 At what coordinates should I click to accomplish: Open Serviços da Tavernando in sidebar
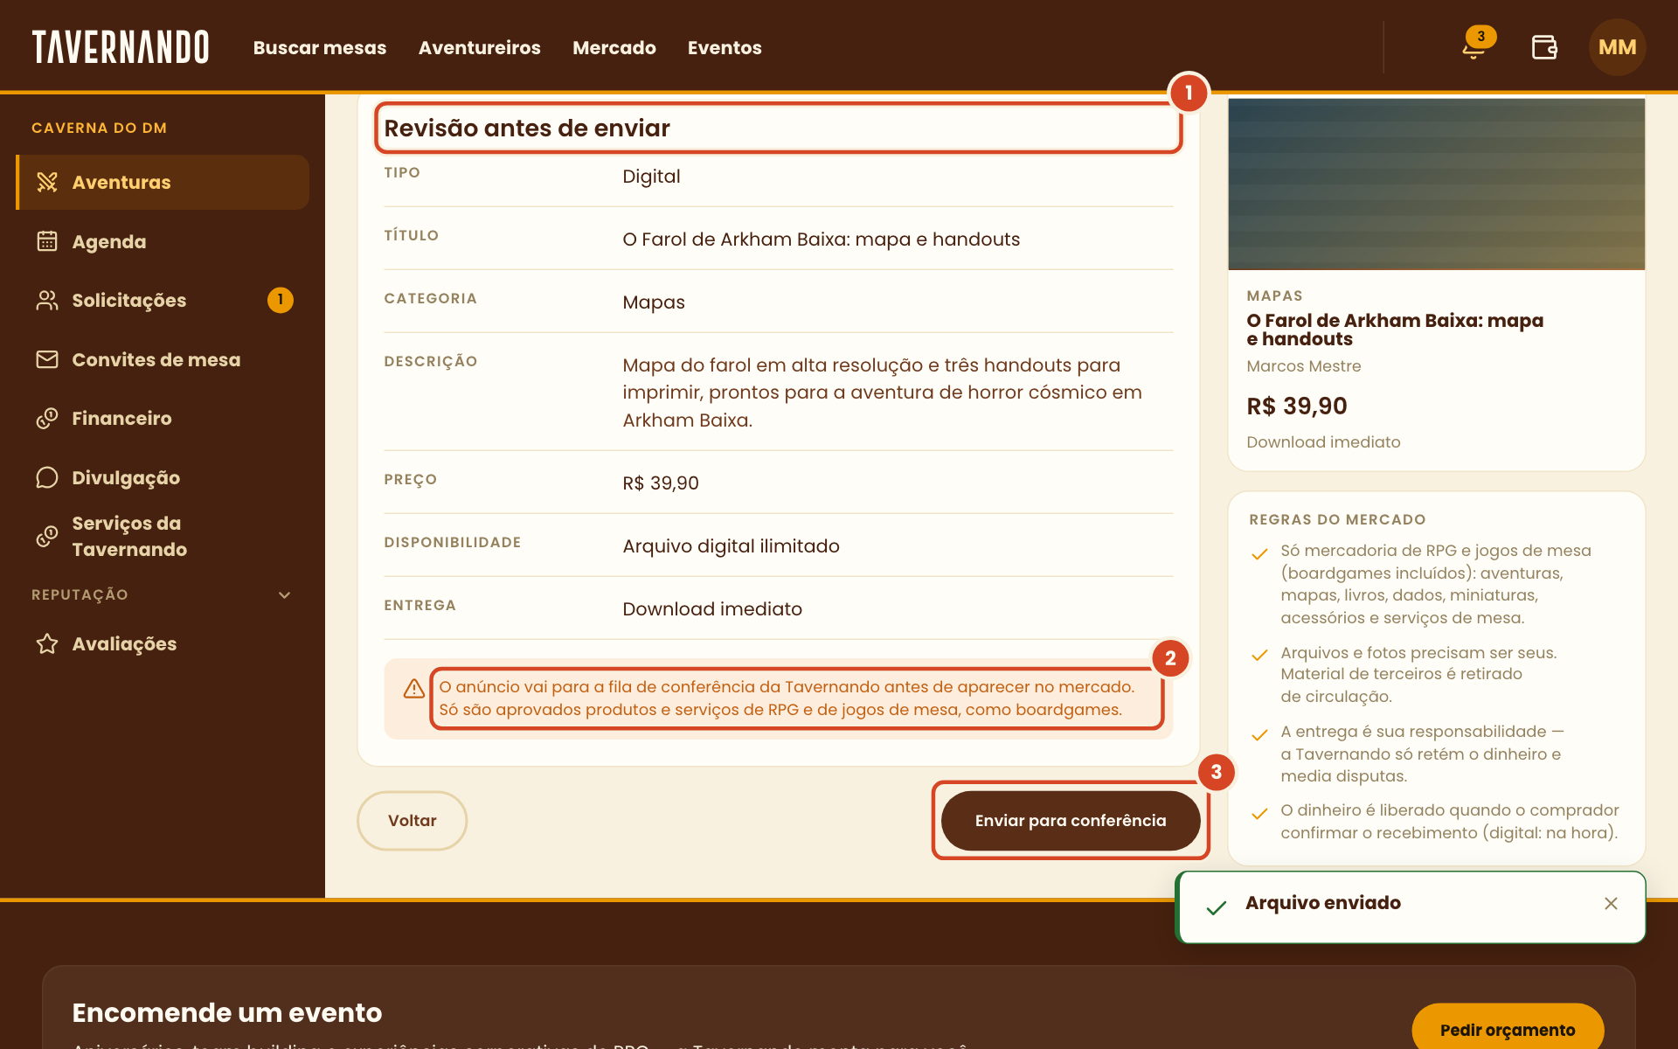pos(163,536)
